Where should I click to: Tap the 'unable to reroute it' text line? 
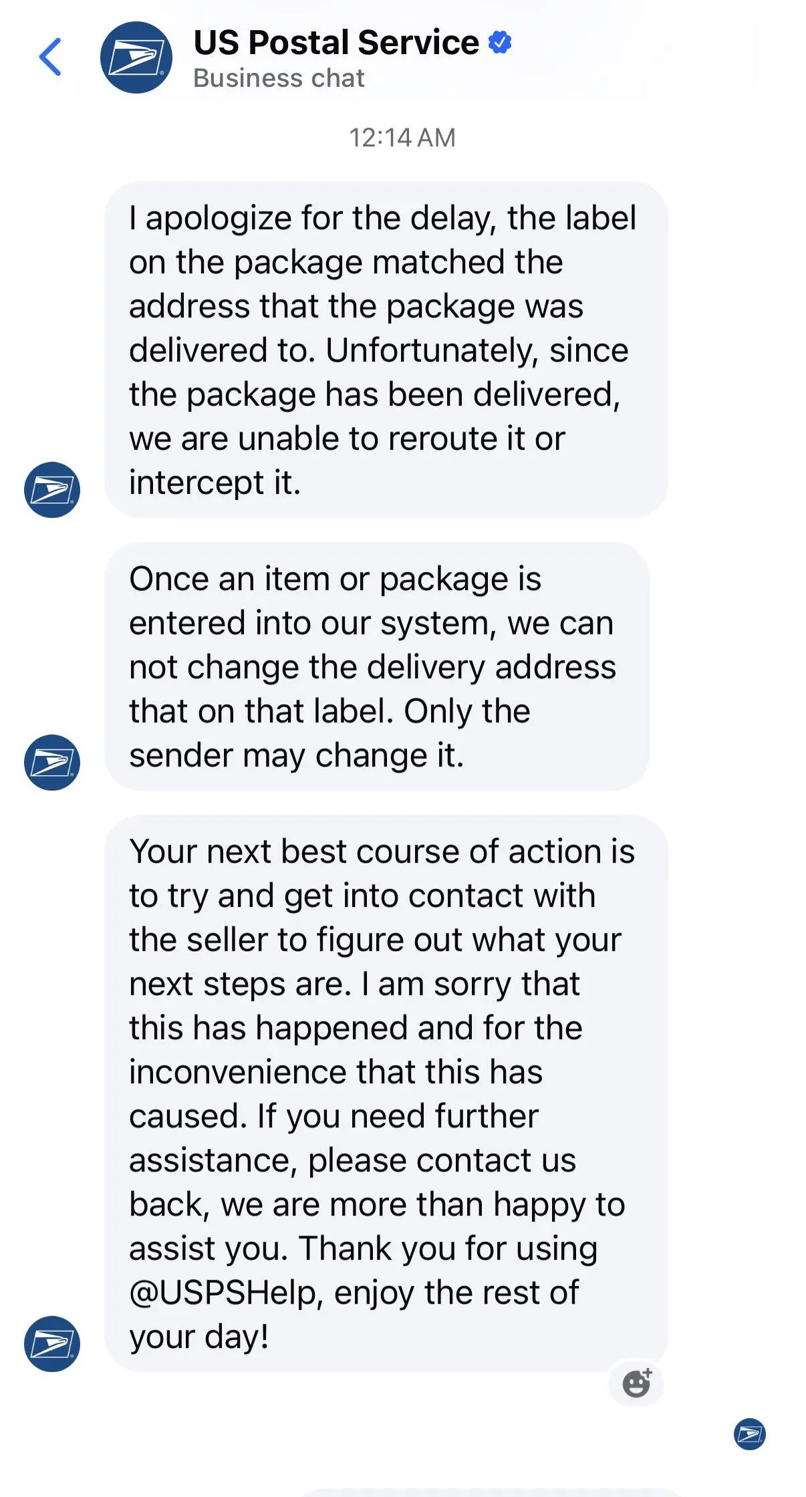pos(347,439)
